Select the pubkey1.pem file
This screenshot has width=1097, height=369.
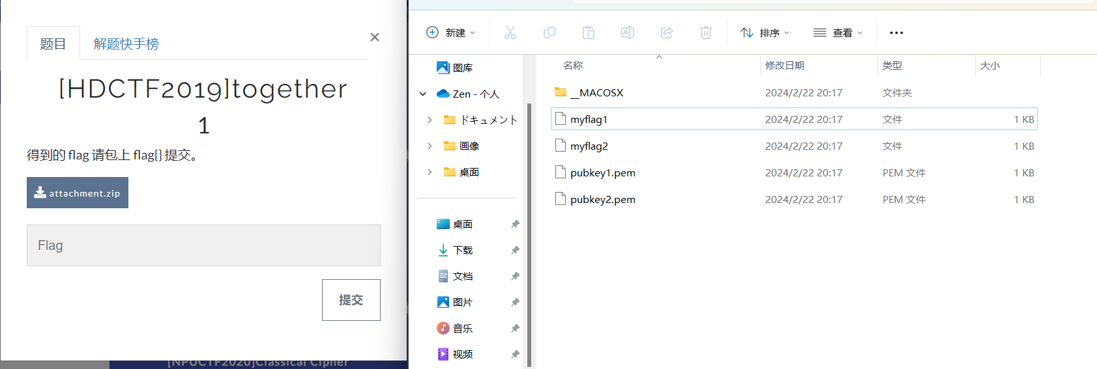(x=794, y=172)
